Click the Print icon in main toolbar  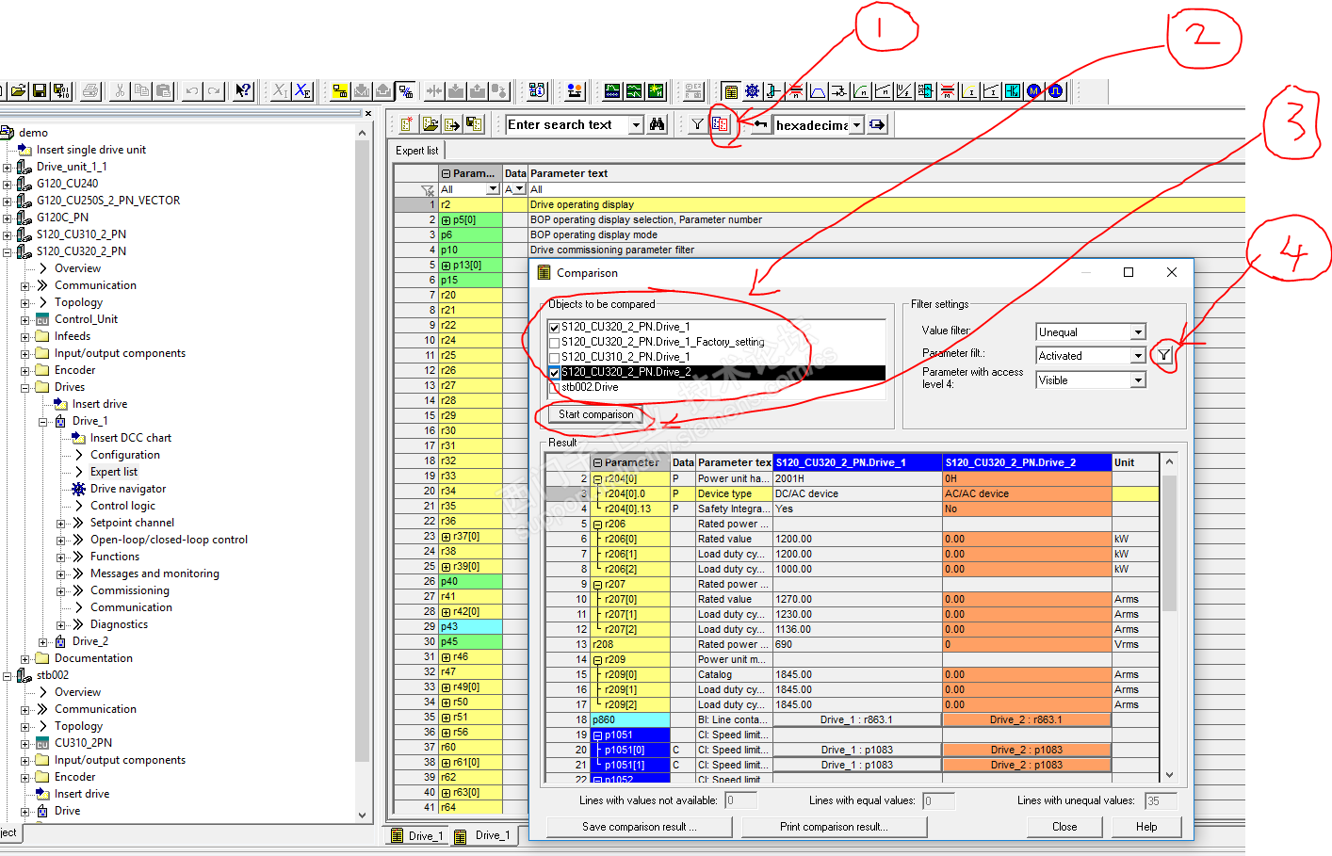click(90, 91)
